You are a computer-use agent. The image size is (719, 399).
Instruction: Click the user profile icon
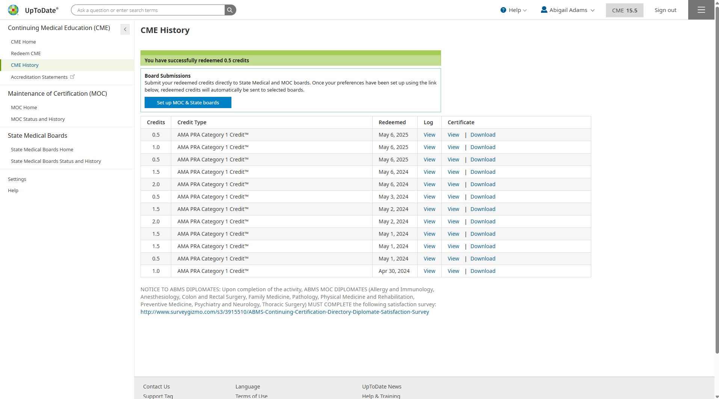click(544, 10)
